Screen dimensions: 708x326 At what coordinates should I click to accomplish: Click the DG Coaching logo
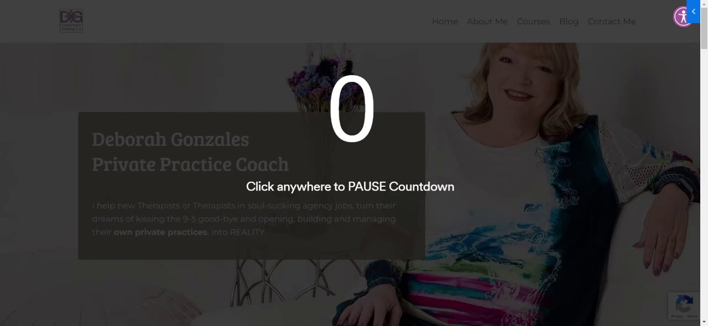pos(71,21)
